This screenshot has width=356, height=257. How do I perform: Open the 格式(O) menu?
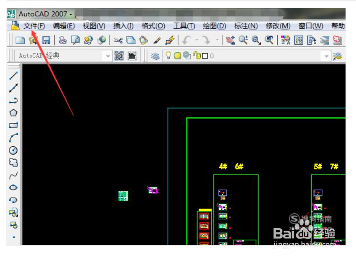pyautogui.click(x=153, y=26)
